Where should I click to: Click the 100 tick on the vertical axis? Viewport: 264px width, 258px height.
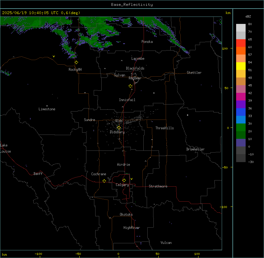coord(225,48)
